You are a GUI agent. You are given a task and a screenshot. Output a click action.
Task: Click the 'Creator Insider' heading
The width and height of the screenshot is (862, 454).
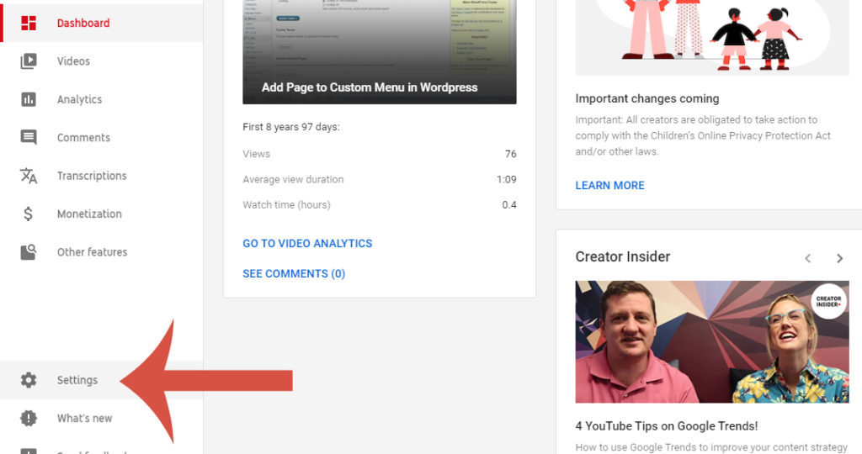pyautogui.click(x=623, y=256)
